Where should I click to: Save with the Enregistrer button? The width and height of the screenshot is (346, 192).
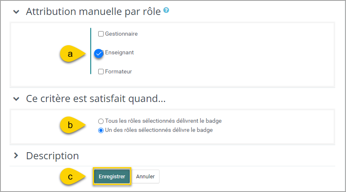(112, 176)
